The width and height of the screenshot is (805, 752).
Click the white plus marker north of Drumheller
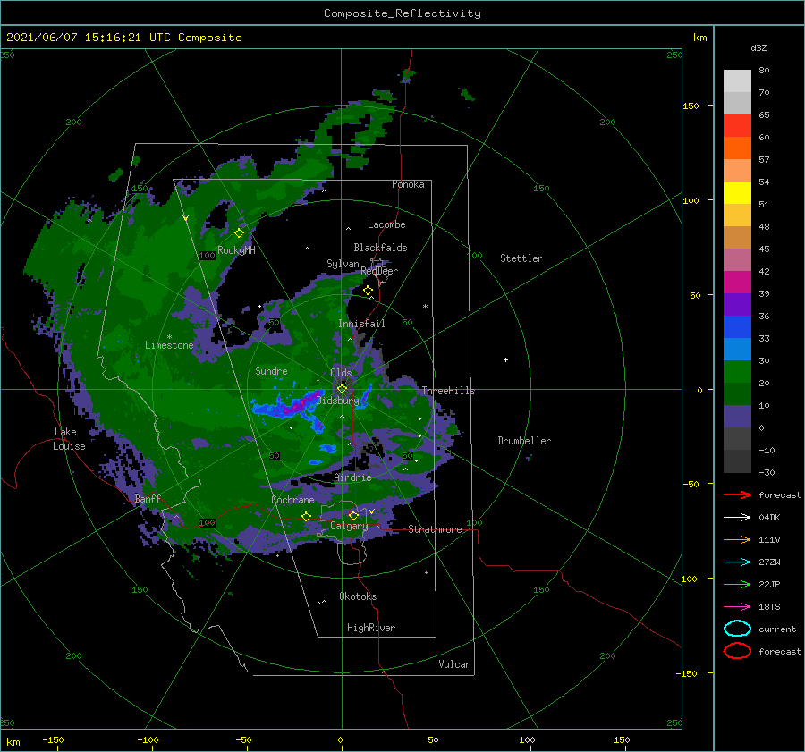point(505,359)
